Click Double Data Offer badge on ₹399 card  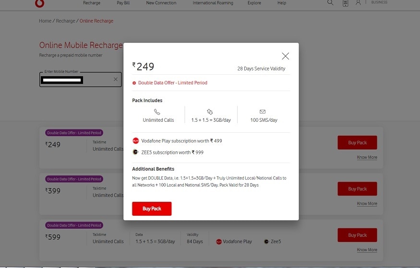tap(74, 179)
